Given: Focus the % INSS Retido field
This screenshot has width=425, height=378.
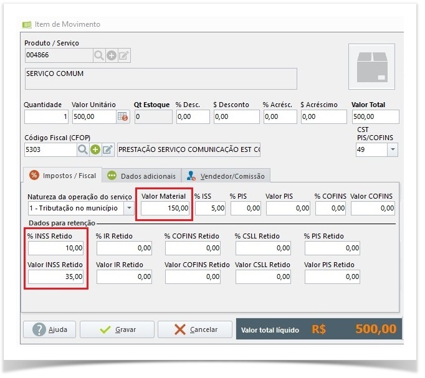Looking at the screenshot, I should [55, 248].
